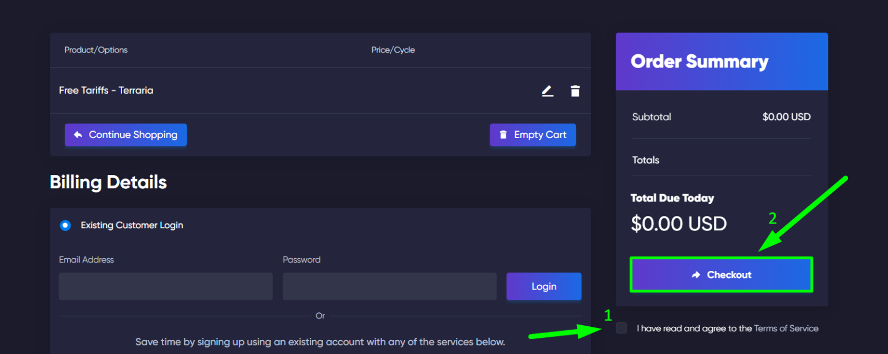888x354 pixels.
Task: Click the Product/Options column header
Action: point(96,50)
